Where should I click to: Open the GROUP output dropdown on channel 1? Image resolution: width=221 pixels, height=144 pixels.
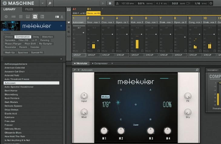click(79, 55)
